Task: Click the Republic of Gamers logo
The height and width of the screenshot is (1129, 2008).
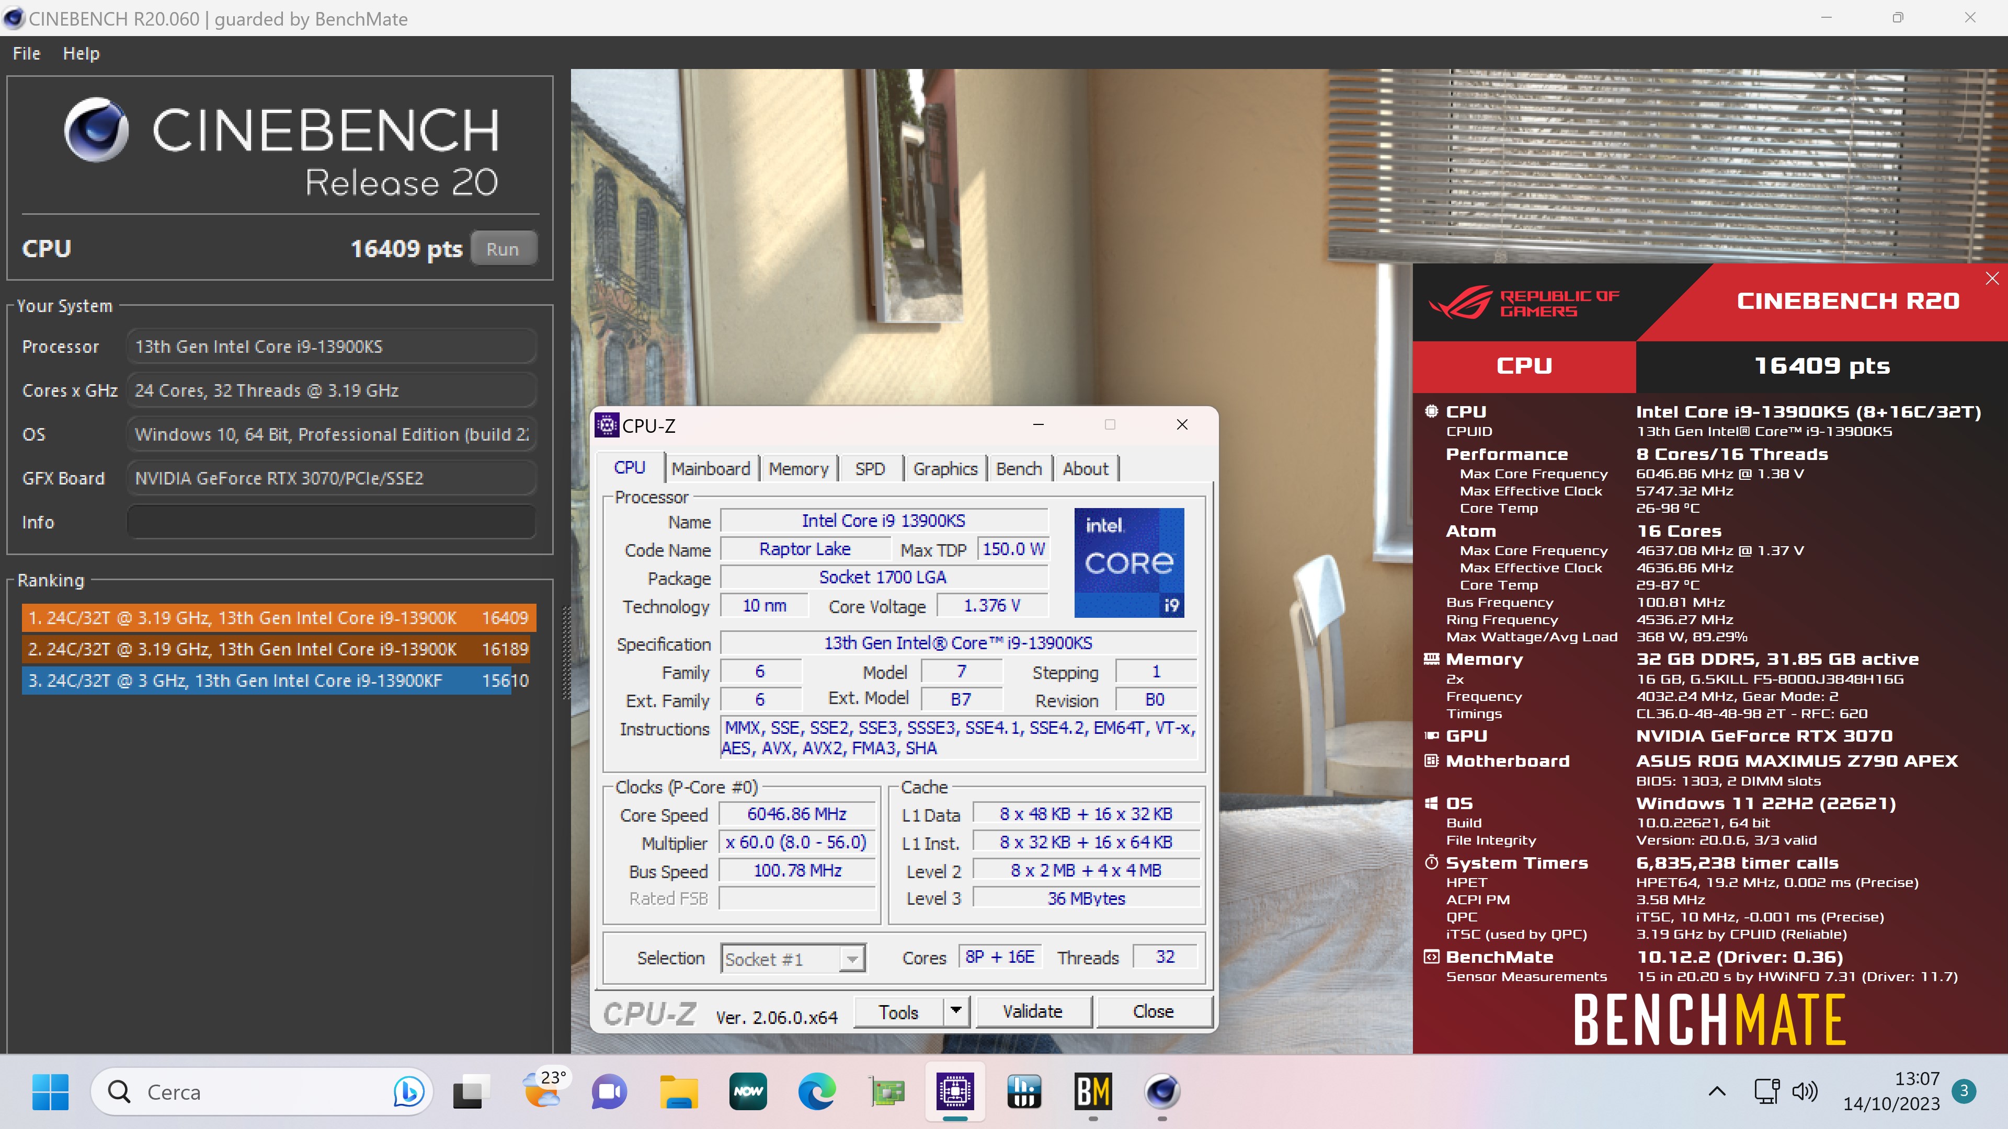Action: [1523, 303]
